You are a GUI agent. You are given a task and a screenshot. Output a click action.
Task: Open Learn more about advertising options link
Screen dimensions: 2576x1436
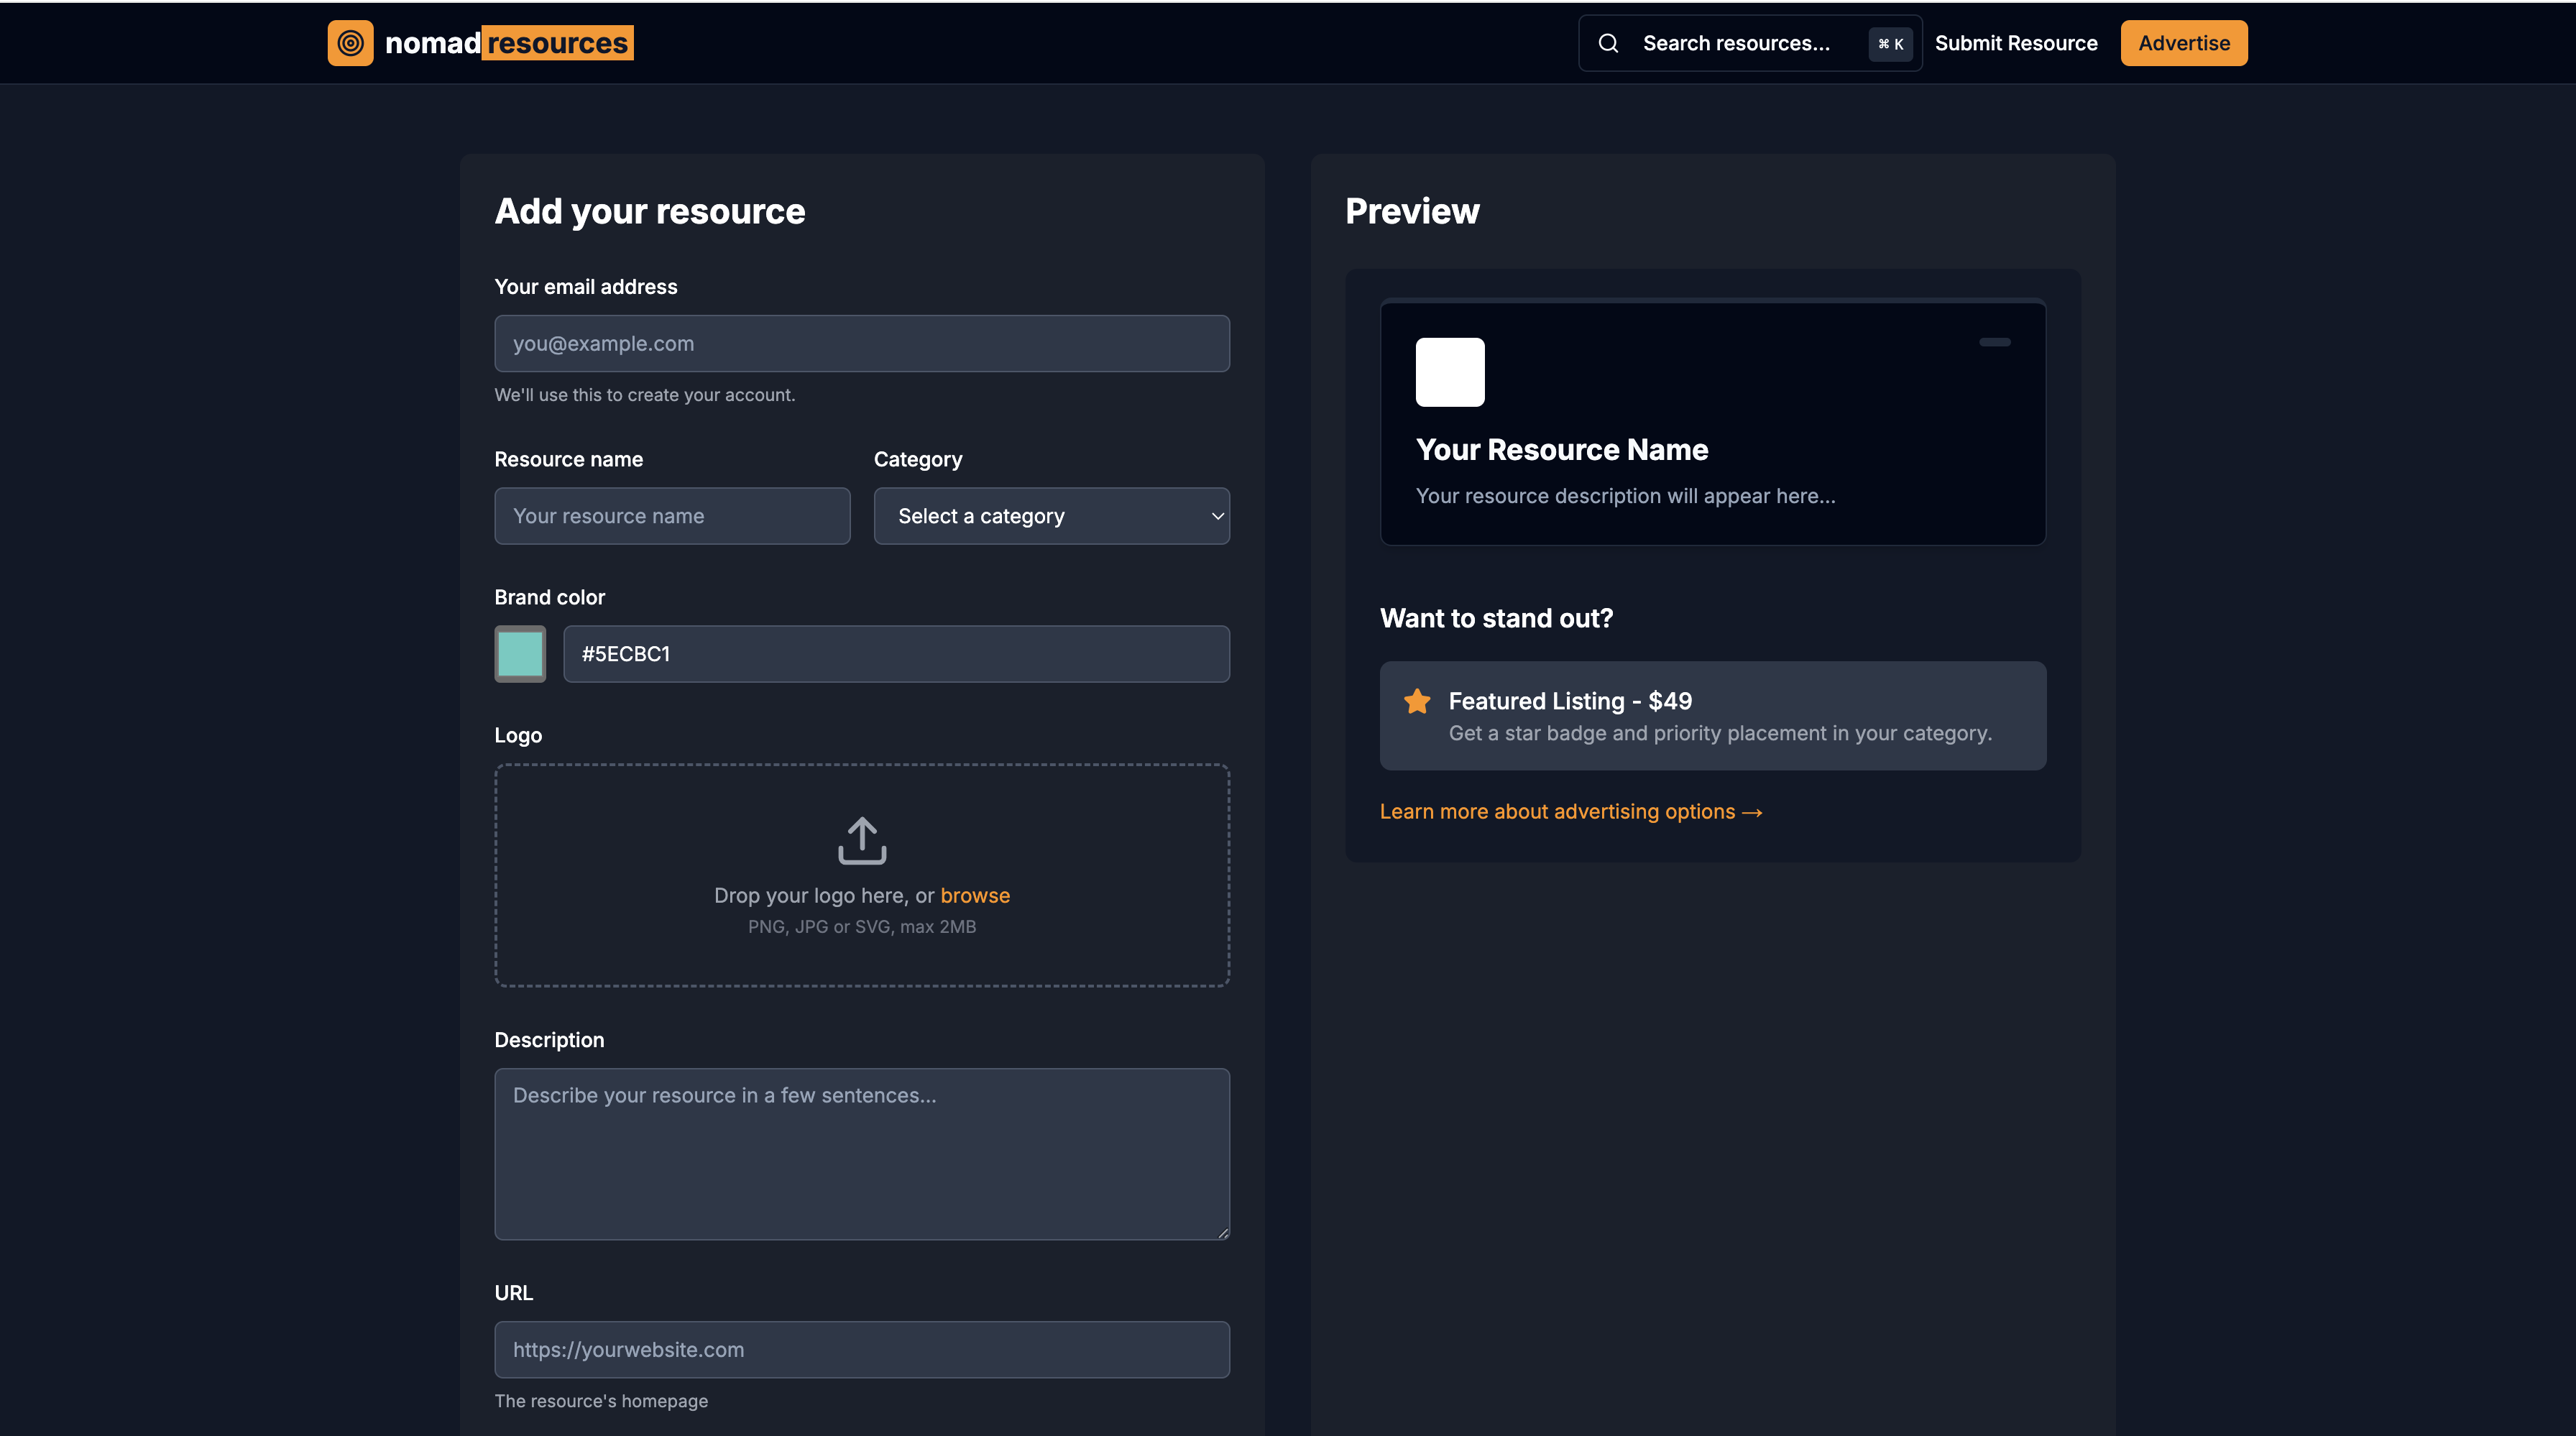pos(1571,811)
